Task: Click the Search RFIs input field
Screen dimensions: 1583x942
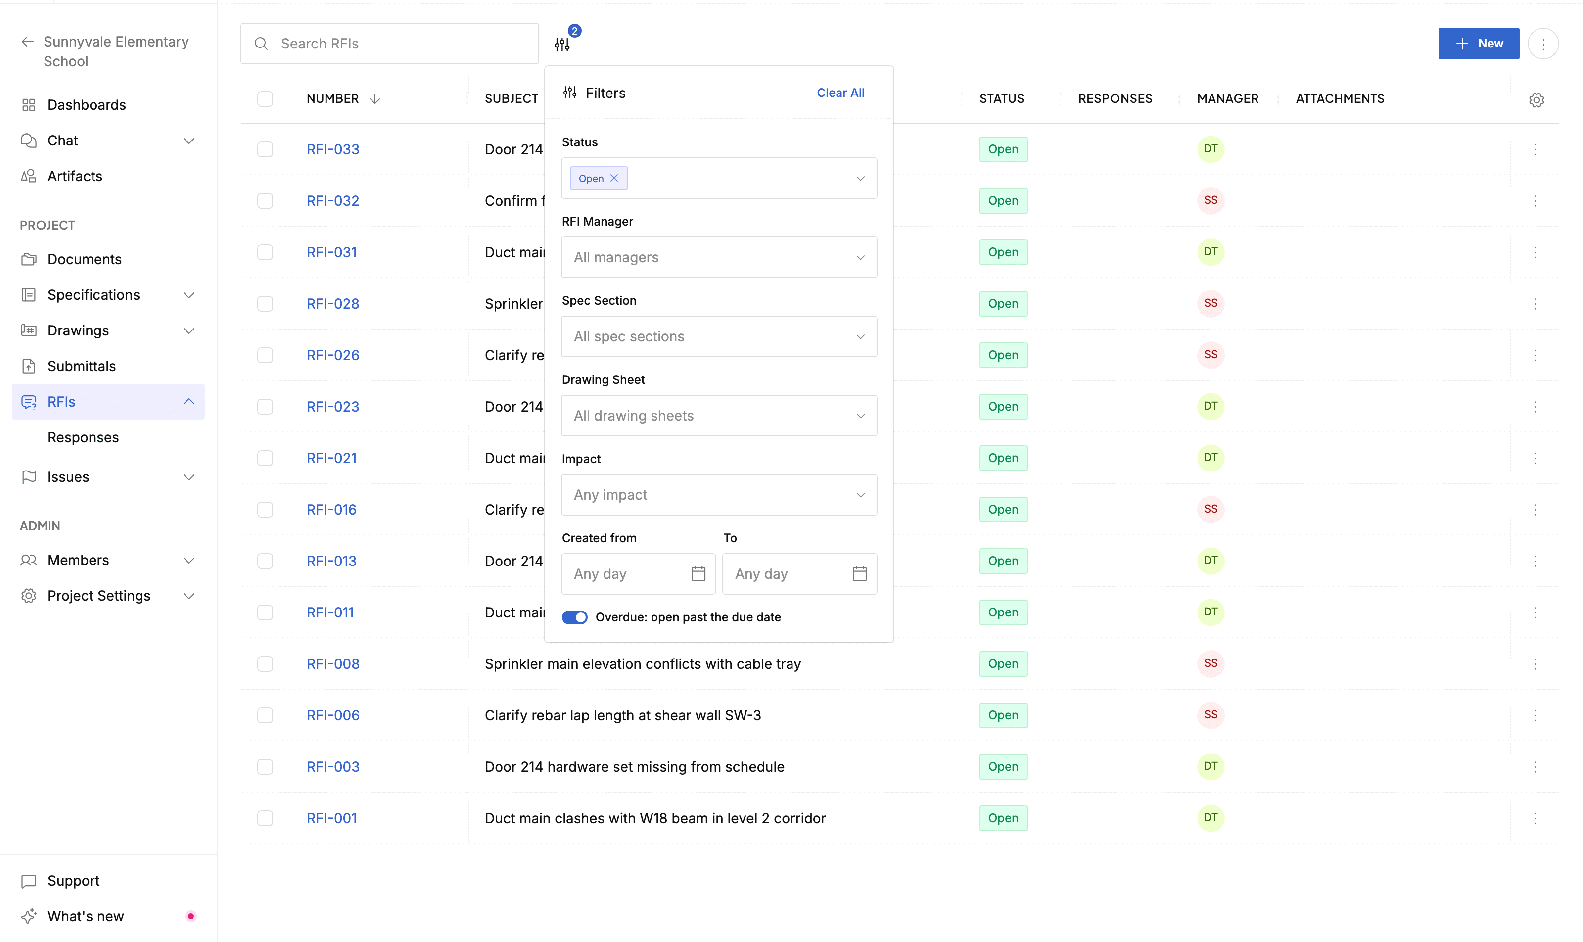Action: [x=390, y=44]
